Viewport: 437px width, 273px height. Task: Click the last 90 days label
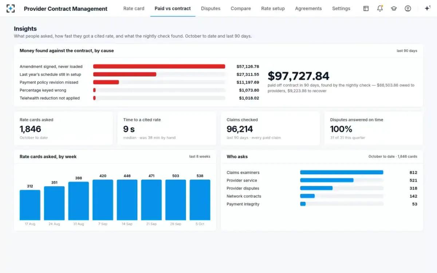point(407,51)
